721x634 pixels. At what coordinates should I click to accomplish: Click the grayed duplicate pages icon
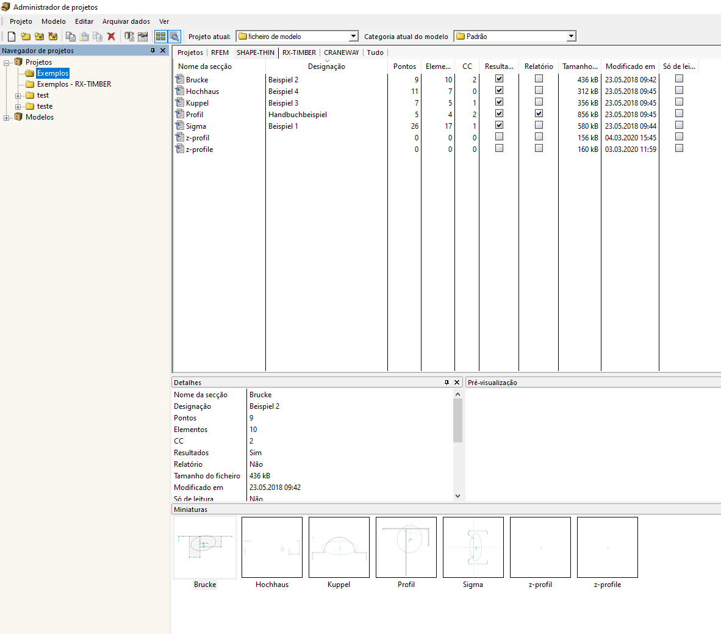tap(98, 37)
